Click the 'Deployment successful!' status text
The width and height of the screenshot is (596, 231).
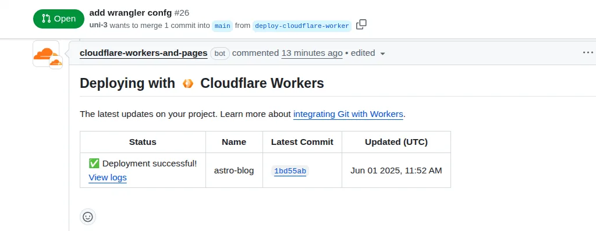[x=150, y=164]
